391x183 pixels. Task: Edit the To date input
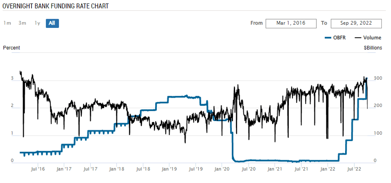tap(356, 23)
